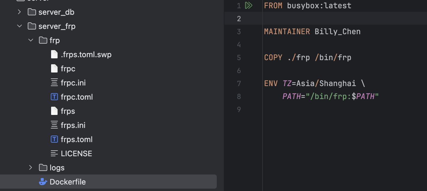This screenshot has height=191, width=427.
Task: Click line number 5 in gutter
Action: [239, 57]
